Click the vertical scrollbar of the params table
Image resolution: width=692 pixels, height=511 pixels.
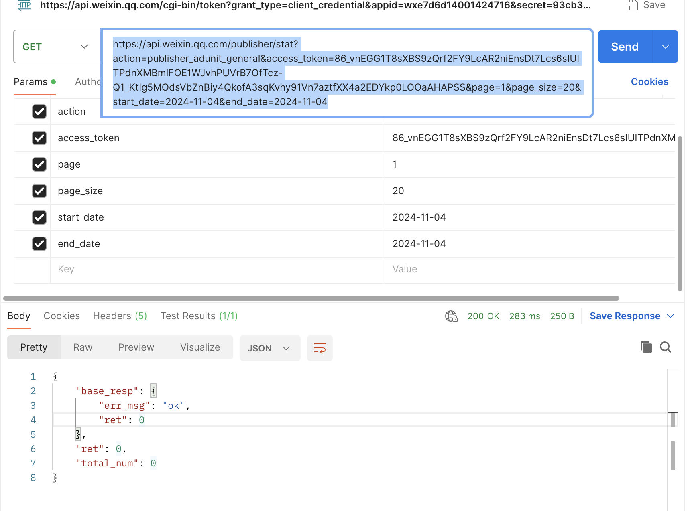[680, 213]
